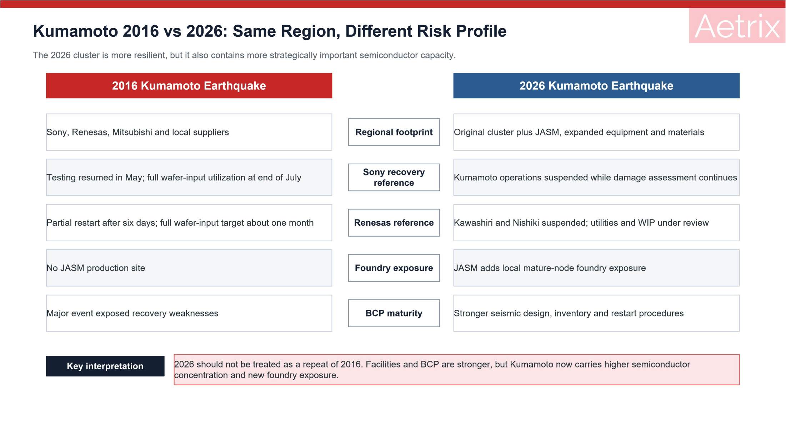Select 'Kumamoto operations suspended' cell
Image resolution: width=786 pixels, height=421 pixels.
coord(596,178)
